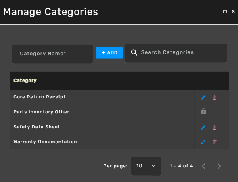
Task: Edit the Core Return Receipt category
Action: pos(203,97)
